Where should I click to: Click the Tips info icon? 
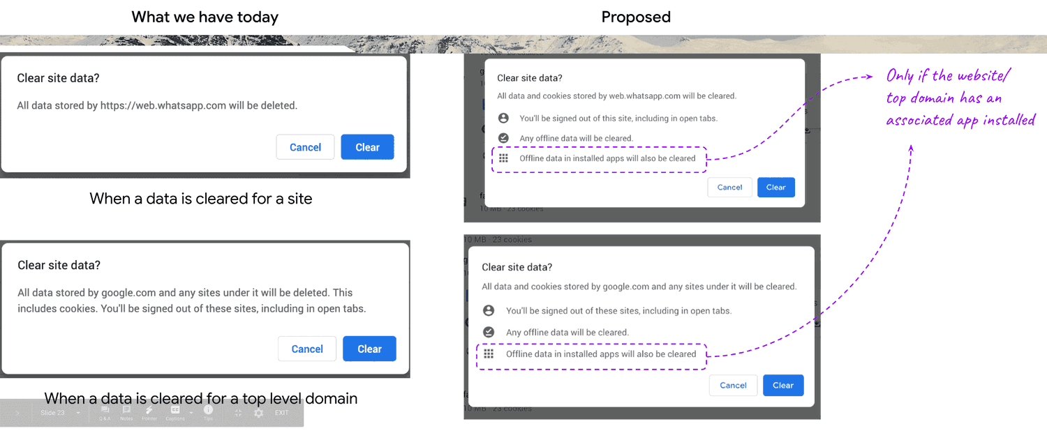click(208, 411)
